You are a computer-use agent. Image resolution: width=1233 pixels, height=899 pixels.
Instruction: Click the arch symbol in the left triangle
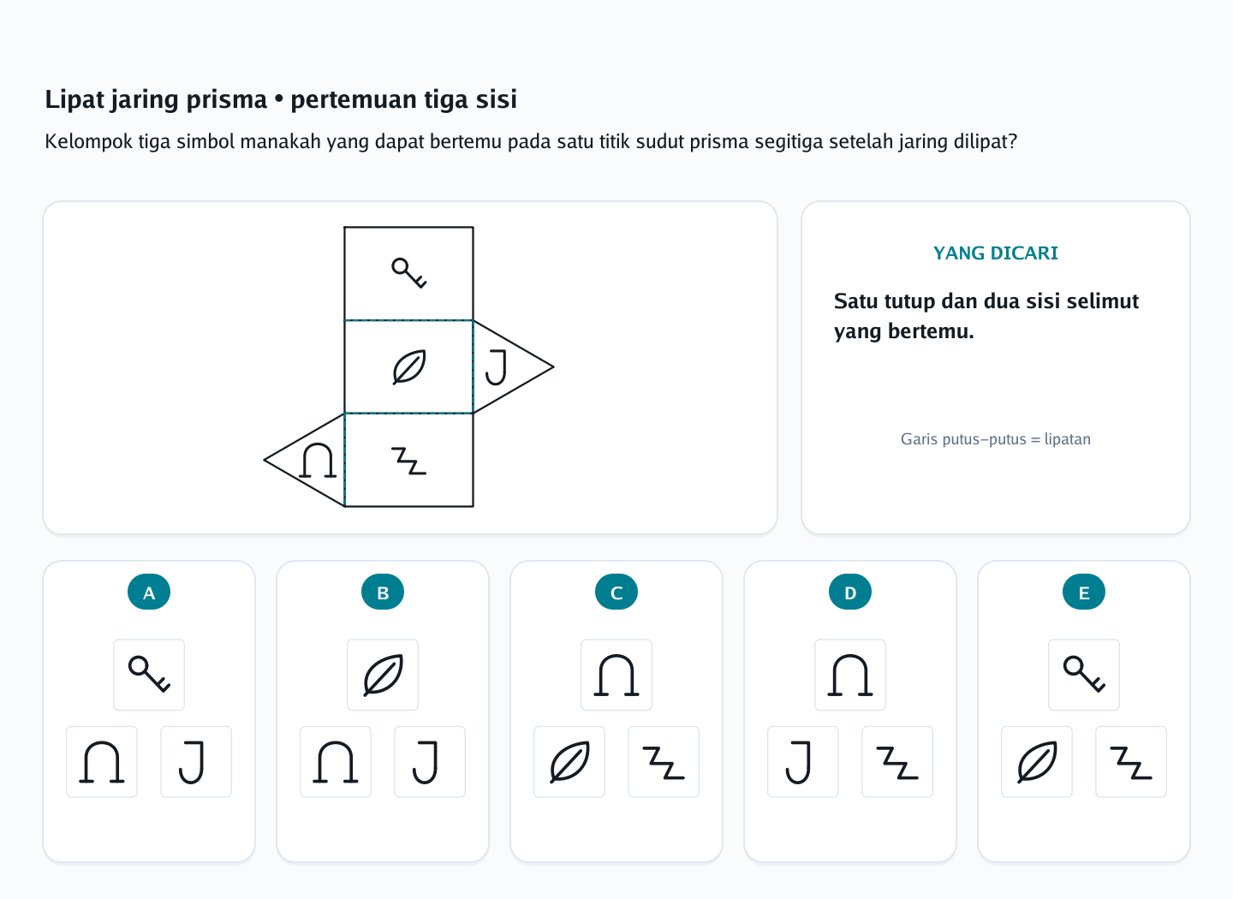[318, 461]
